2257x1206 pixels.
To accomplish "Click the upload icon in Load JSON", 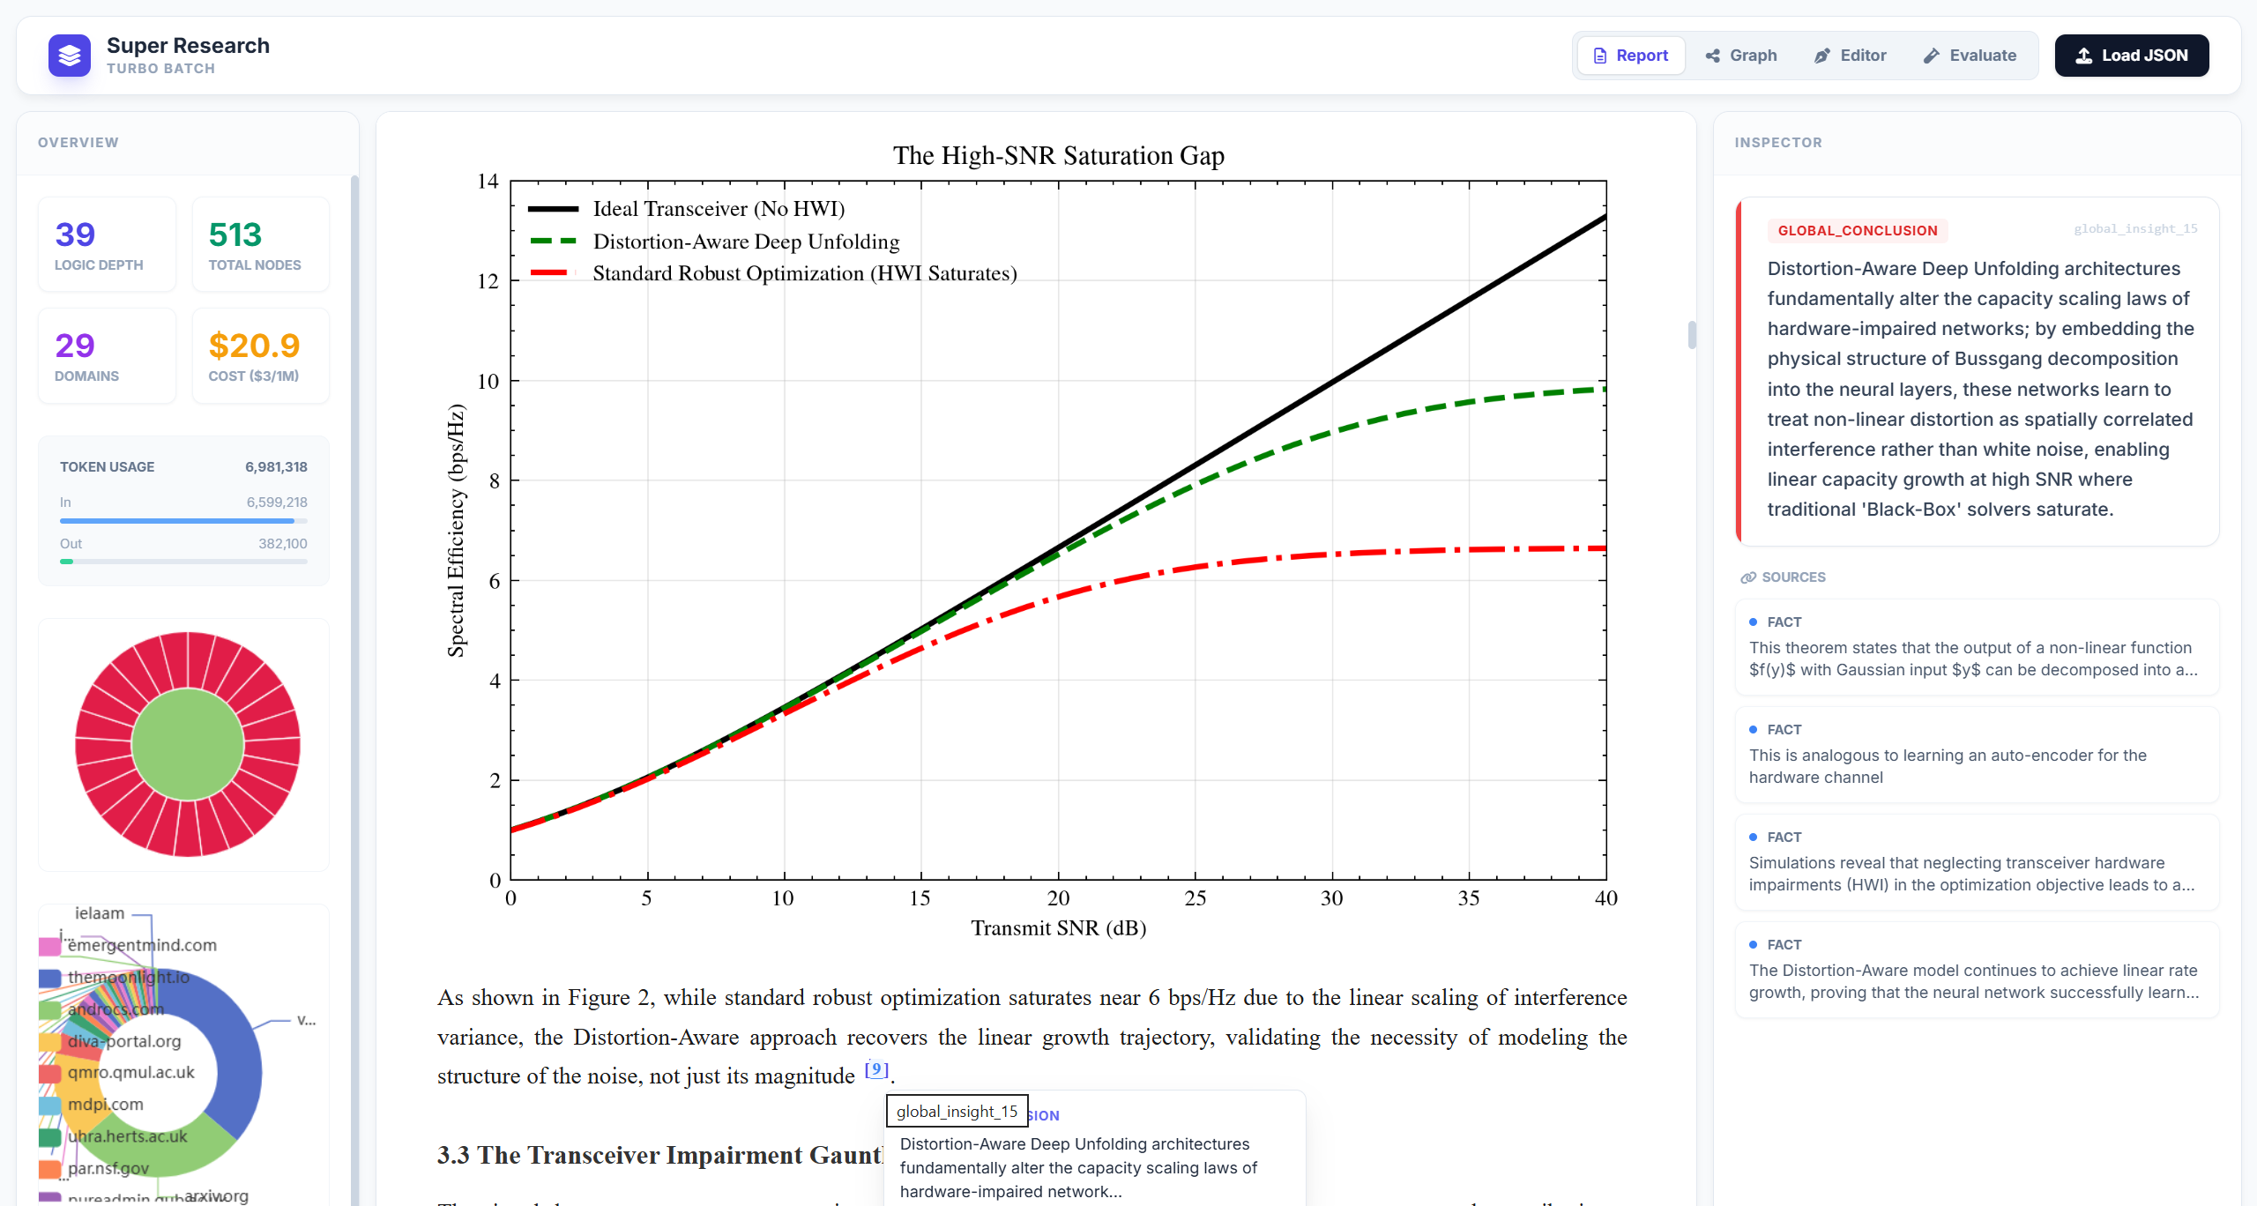I will click(x=2084, y=56).
